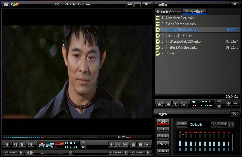Open the PRESET menu in equalizer
The image size is (242, 157).
pyautogui.click(x=222, y=124)
